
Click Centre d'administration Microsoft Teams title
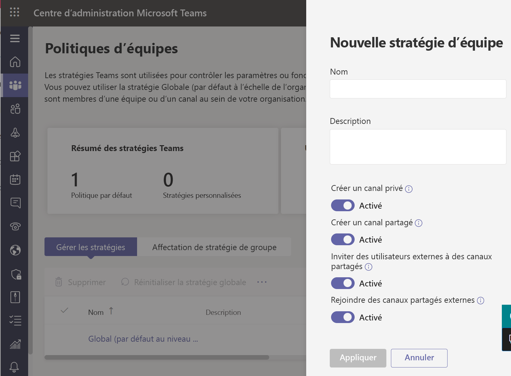120,13
